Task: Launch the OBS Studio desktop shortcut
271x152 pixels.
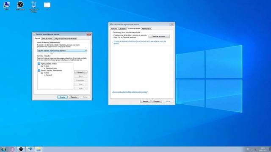Action: [20, 5]
